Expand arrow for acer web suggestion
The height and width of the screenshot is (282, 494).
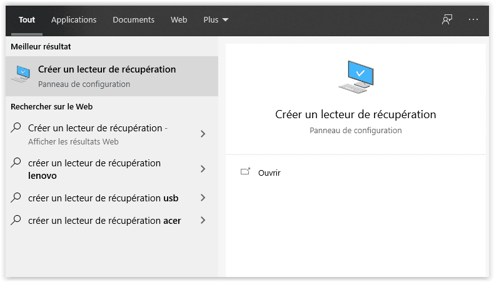point(203,220)
